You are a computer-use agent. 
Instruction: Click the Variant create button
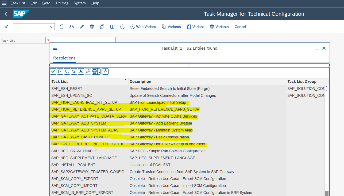point(195,27)
